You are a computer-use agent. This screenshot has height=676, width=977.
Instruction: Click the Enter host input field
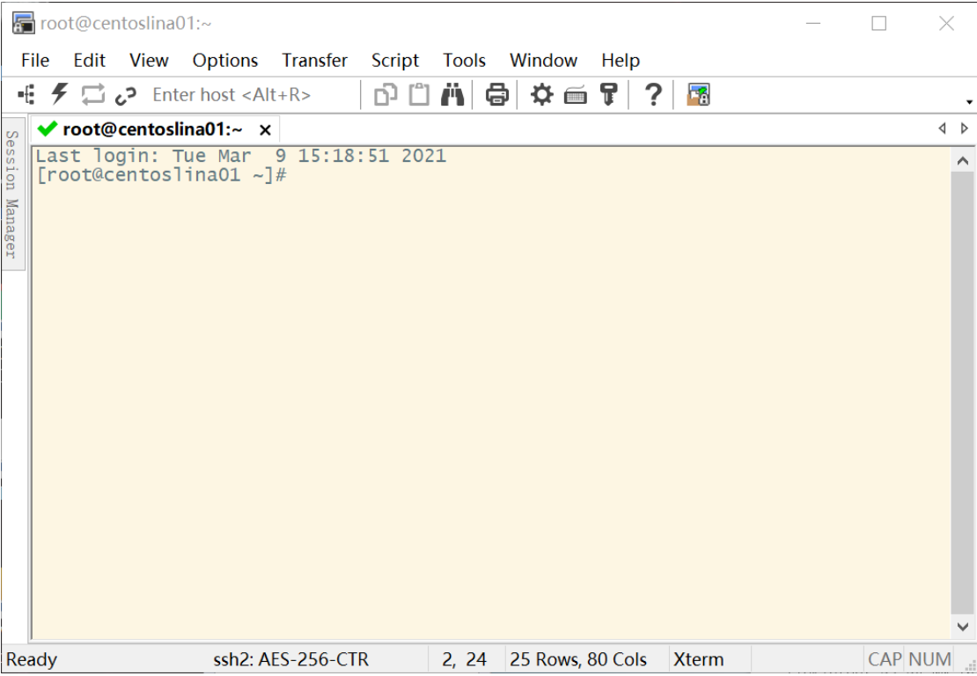253,95
